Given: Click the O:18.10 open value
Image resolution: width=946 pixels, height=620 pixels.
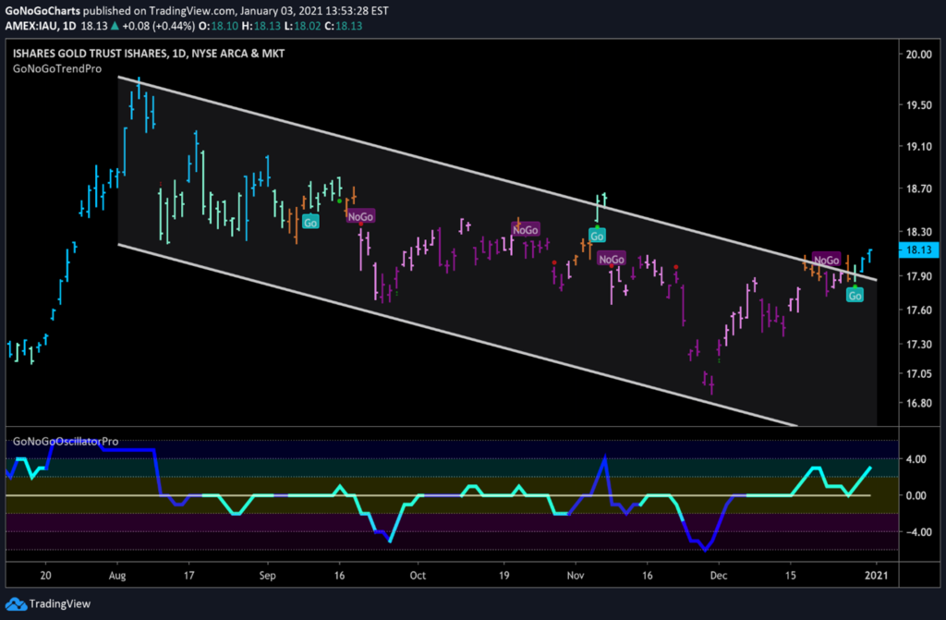Looking at the screenshot, I should [x=218, y=26].
